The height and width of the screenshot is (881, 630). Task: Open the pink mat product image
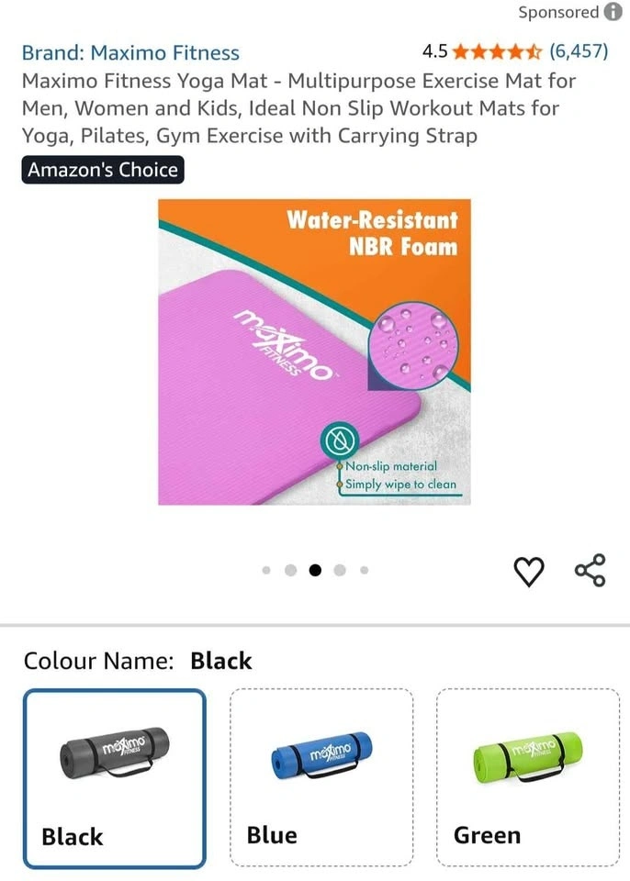314,351
